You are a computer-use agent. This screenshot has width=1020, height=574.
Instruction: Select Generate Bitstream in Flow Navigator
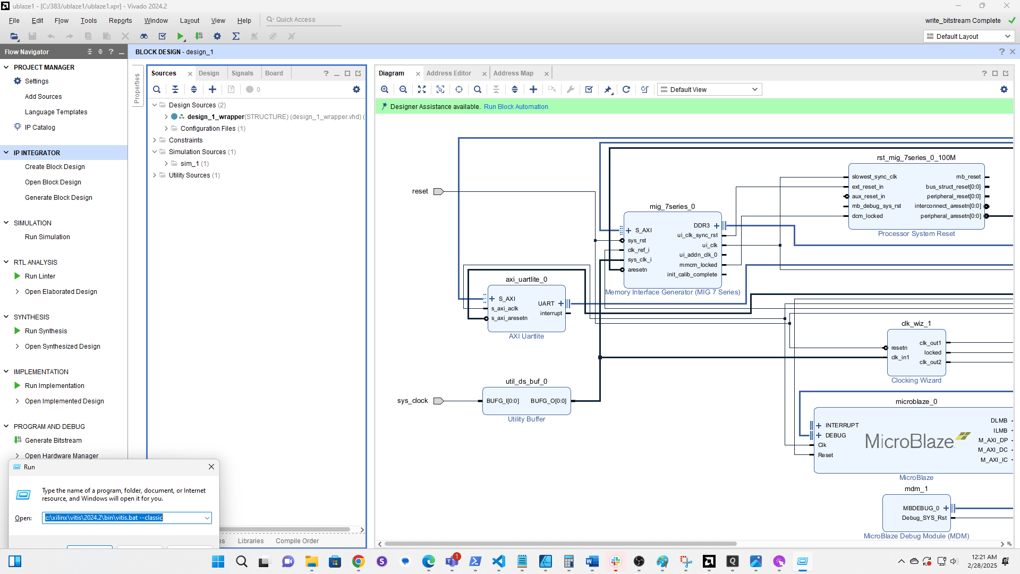point(53,440)
